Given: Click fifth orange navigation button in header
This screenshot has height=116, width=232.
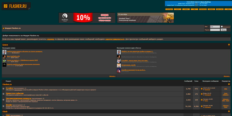Looking at the screenshot, I should pos(203,9).
